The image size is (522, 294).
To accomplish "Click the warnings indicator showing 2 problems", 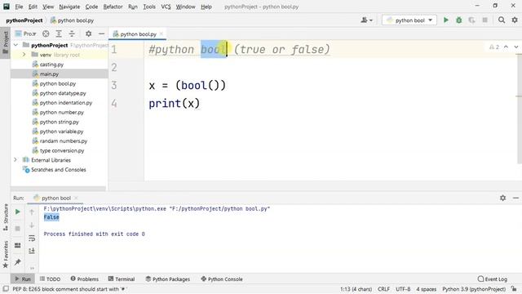I will click(x=494, y=47).
